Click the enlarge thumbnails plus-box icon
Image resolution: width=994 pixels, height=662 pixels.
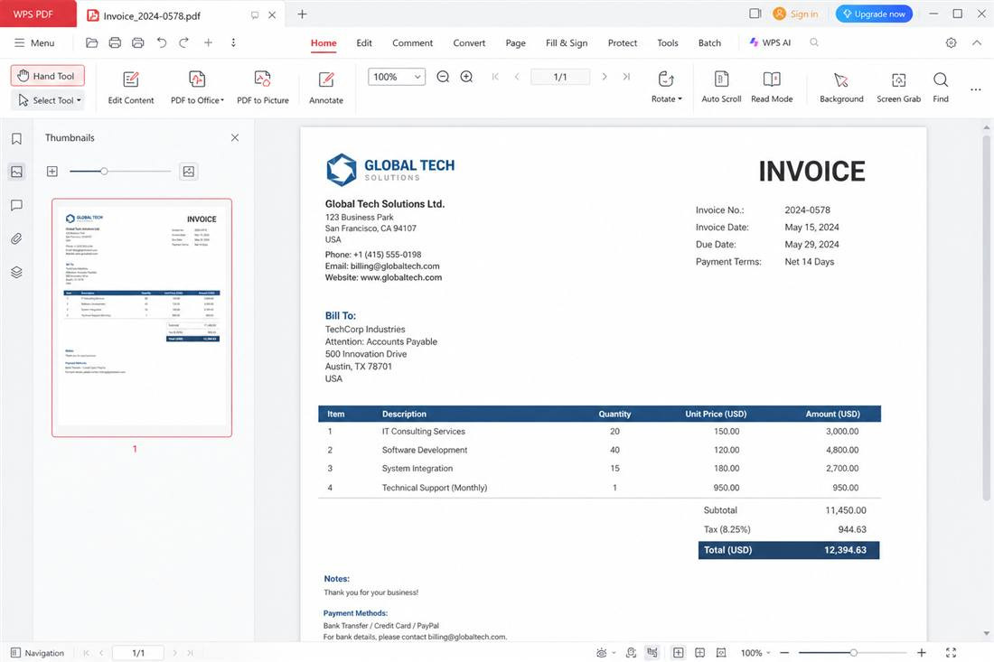pyautogui.click(x=52, y=171)
